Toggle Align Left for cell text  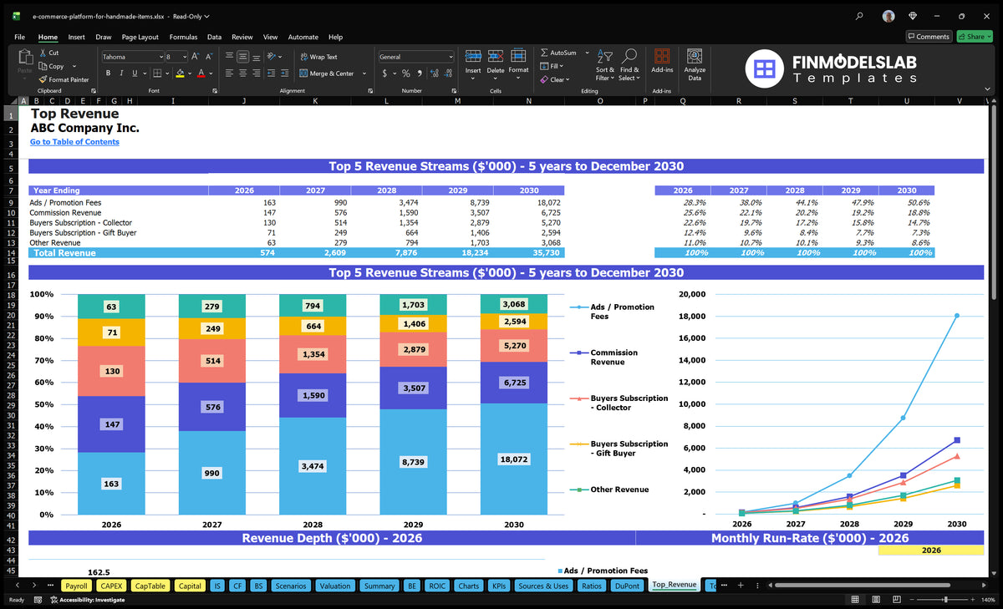click(229, 74)
